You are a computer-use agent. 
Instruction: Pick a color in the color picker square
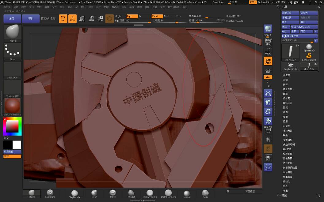click(x=12, y=126)
